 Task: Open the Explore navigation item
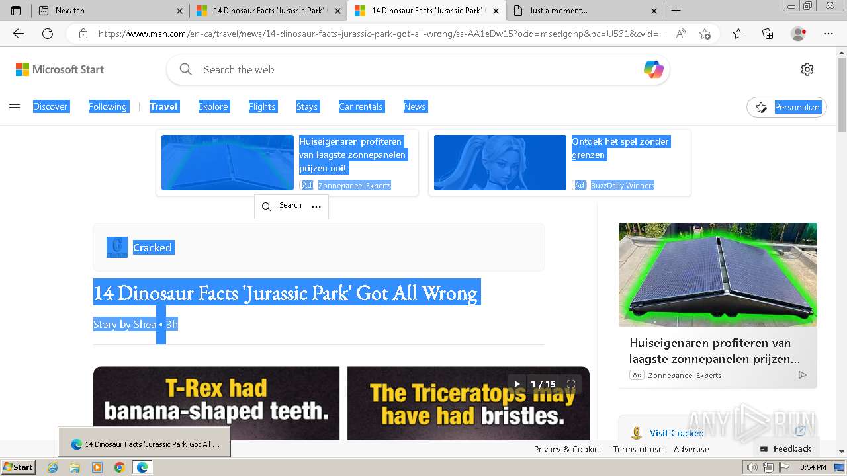pyautogui.click(x=213, y=106)
